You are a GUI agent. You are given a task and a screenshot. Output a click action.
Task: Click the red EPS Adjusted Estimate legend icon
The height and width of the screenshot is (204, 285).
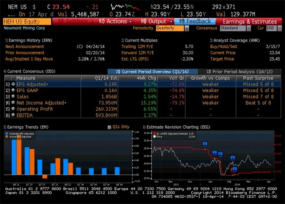pyautogui.click(x=154, y=134)
